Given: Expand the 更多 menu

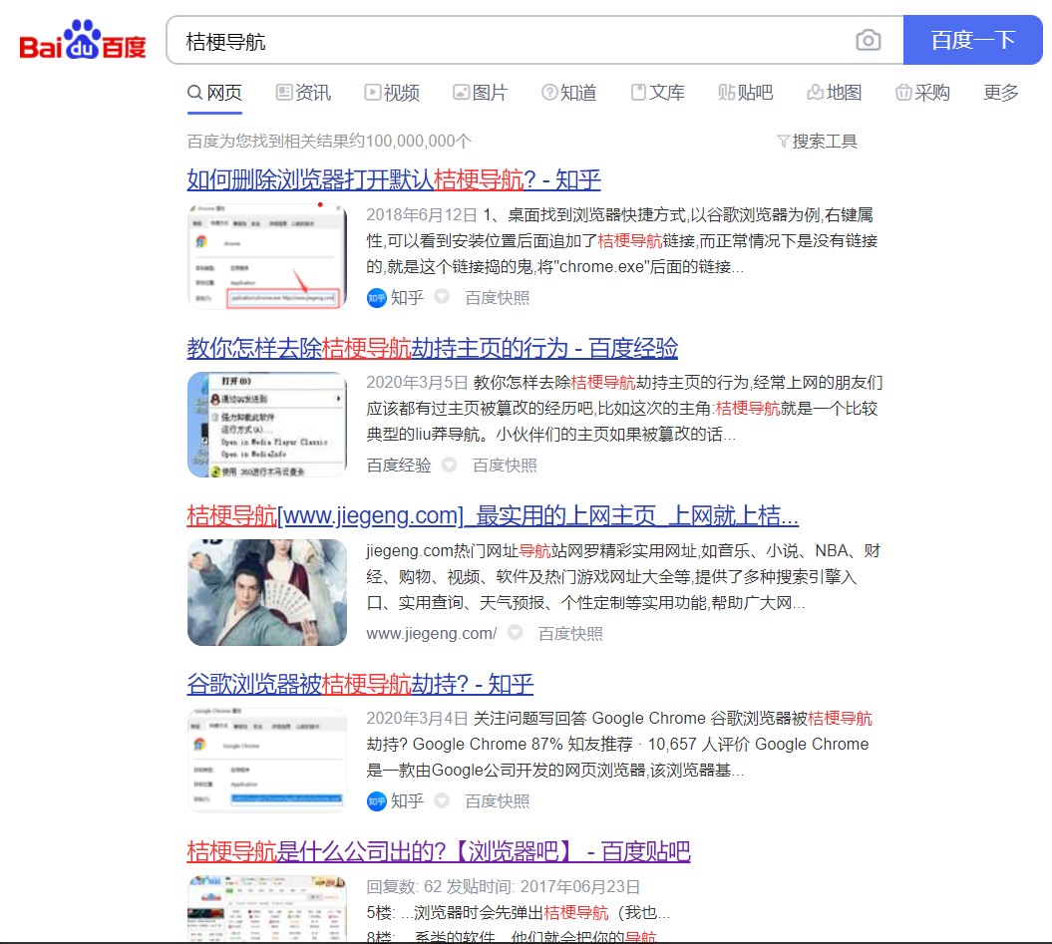Looking at the screenshot, I should 1001,93.
